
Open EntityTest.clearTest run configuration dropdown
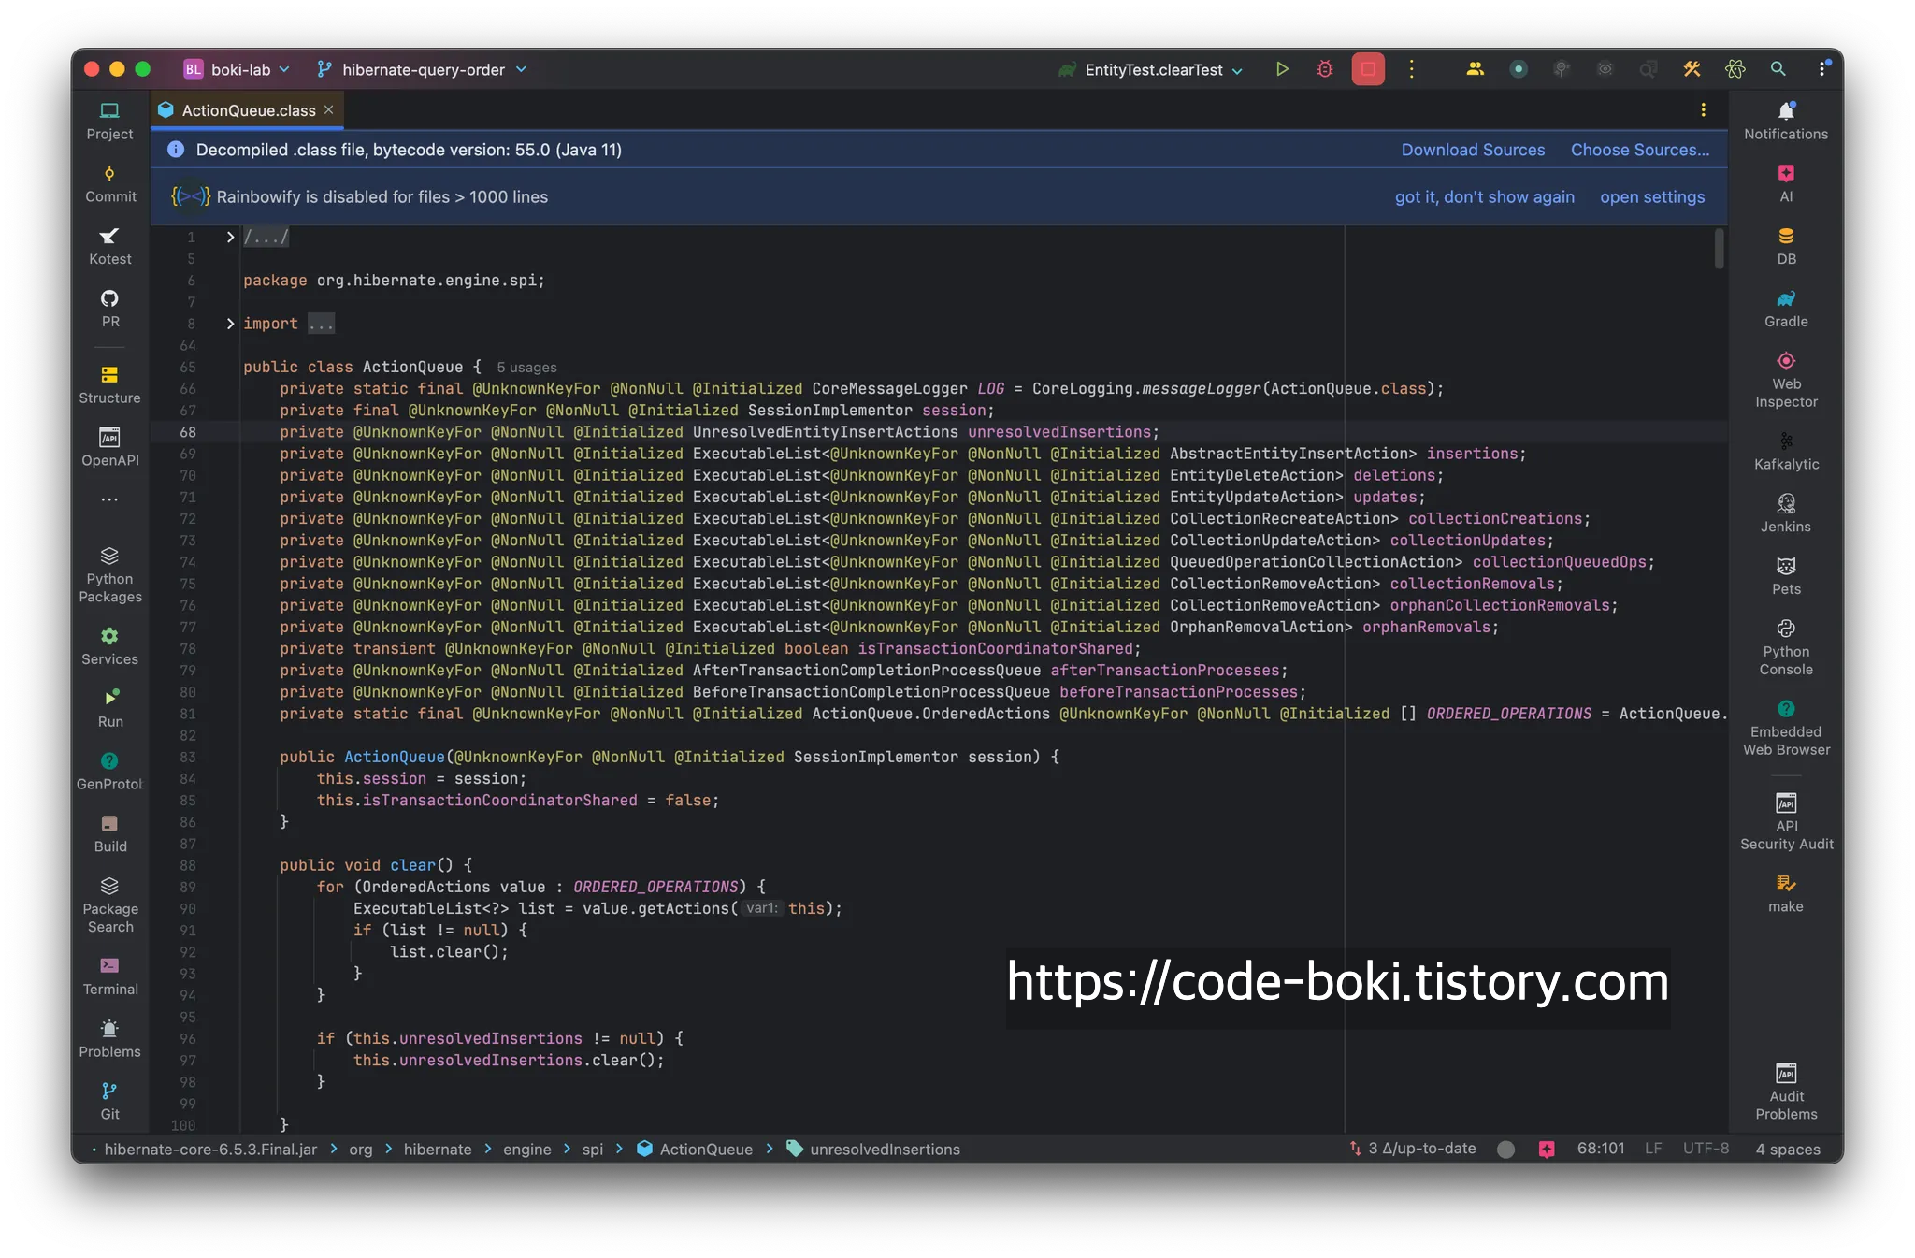1152,70
